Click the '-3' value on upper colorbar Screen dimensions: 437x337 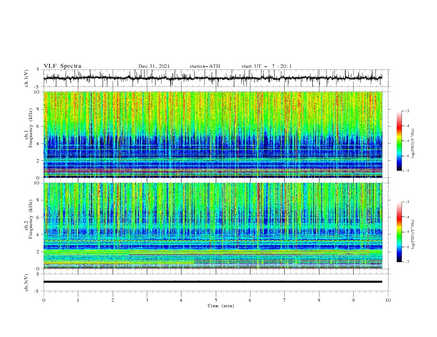click(407, 111)
